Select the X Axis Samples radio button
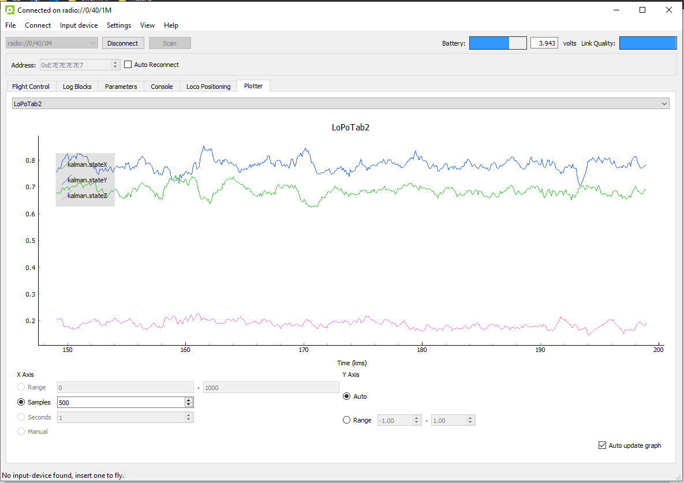 (21, 402)
